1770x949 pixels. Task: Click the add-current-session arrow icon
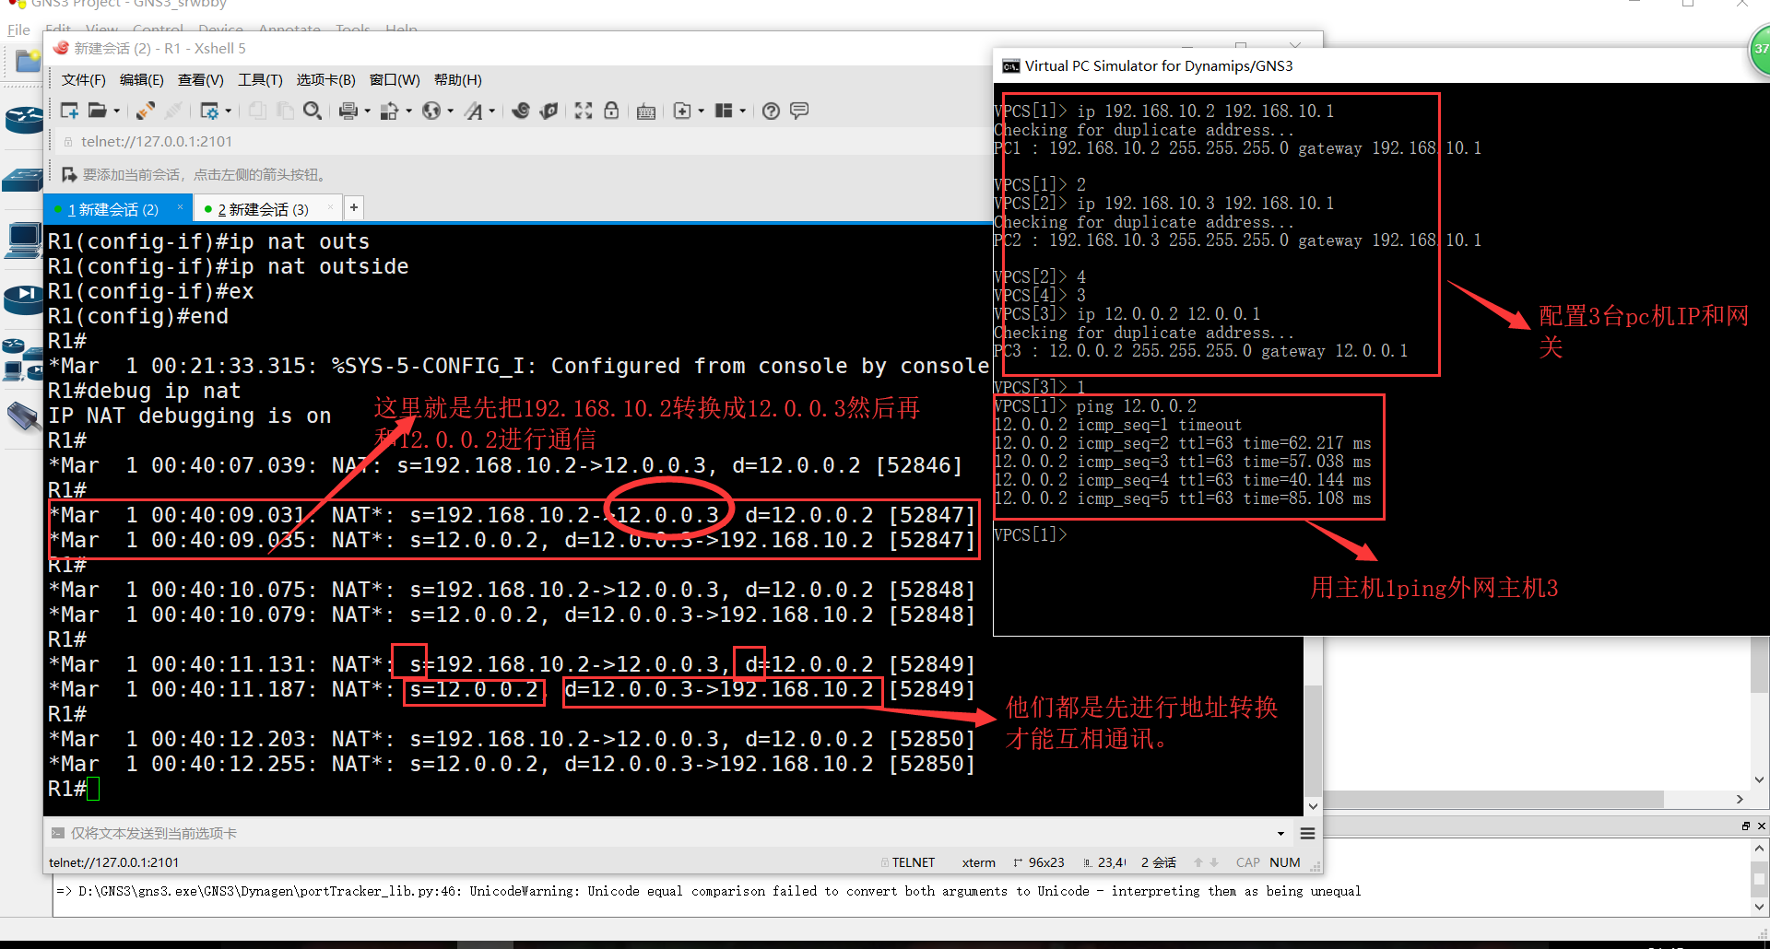(x=69, y=174)
